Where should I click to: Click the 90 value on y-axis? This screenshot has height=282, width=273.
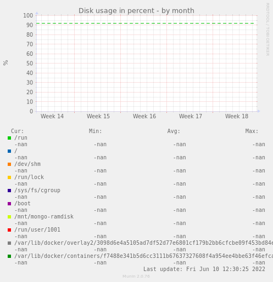click(x=30, y=25)
